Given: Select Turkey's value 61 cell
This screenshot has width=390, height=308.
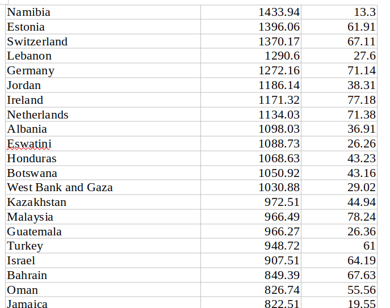Looking at the screenshot, I should 339,246.
